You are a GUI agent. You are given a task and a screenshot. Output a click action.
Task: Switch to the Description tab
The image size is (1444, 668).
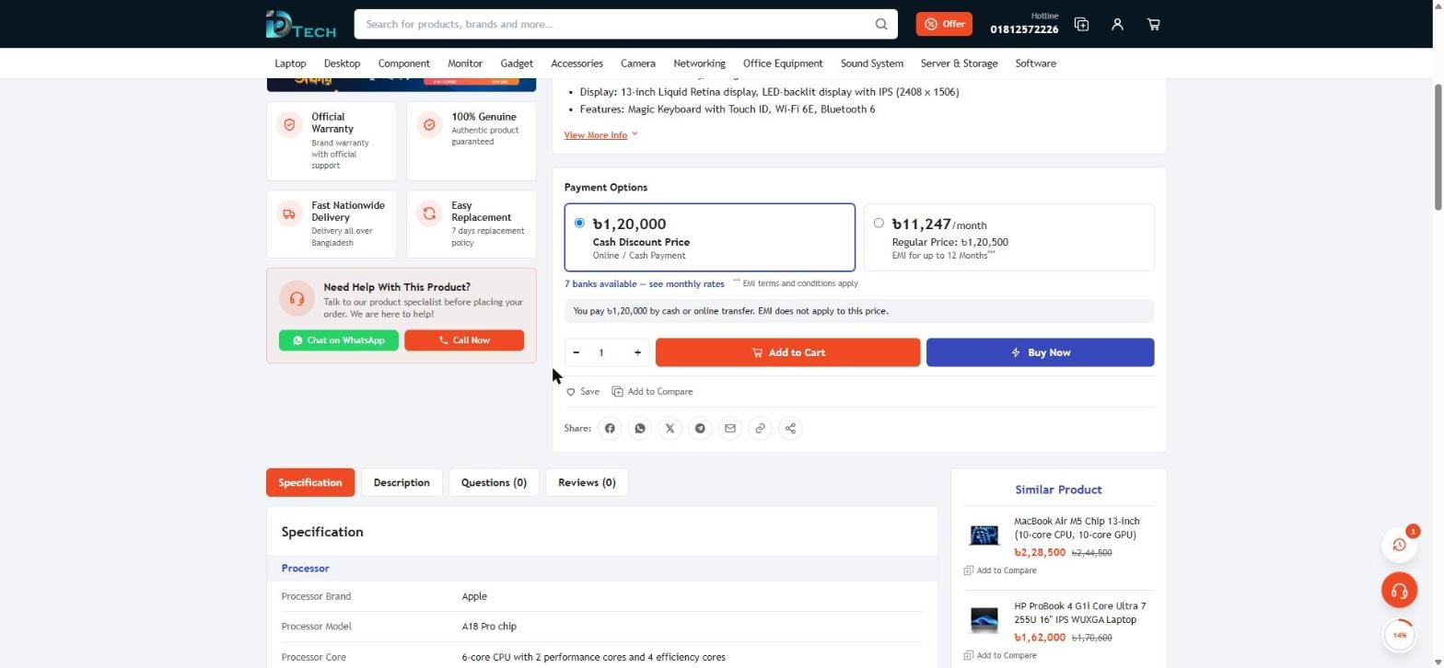coord(402,484)
